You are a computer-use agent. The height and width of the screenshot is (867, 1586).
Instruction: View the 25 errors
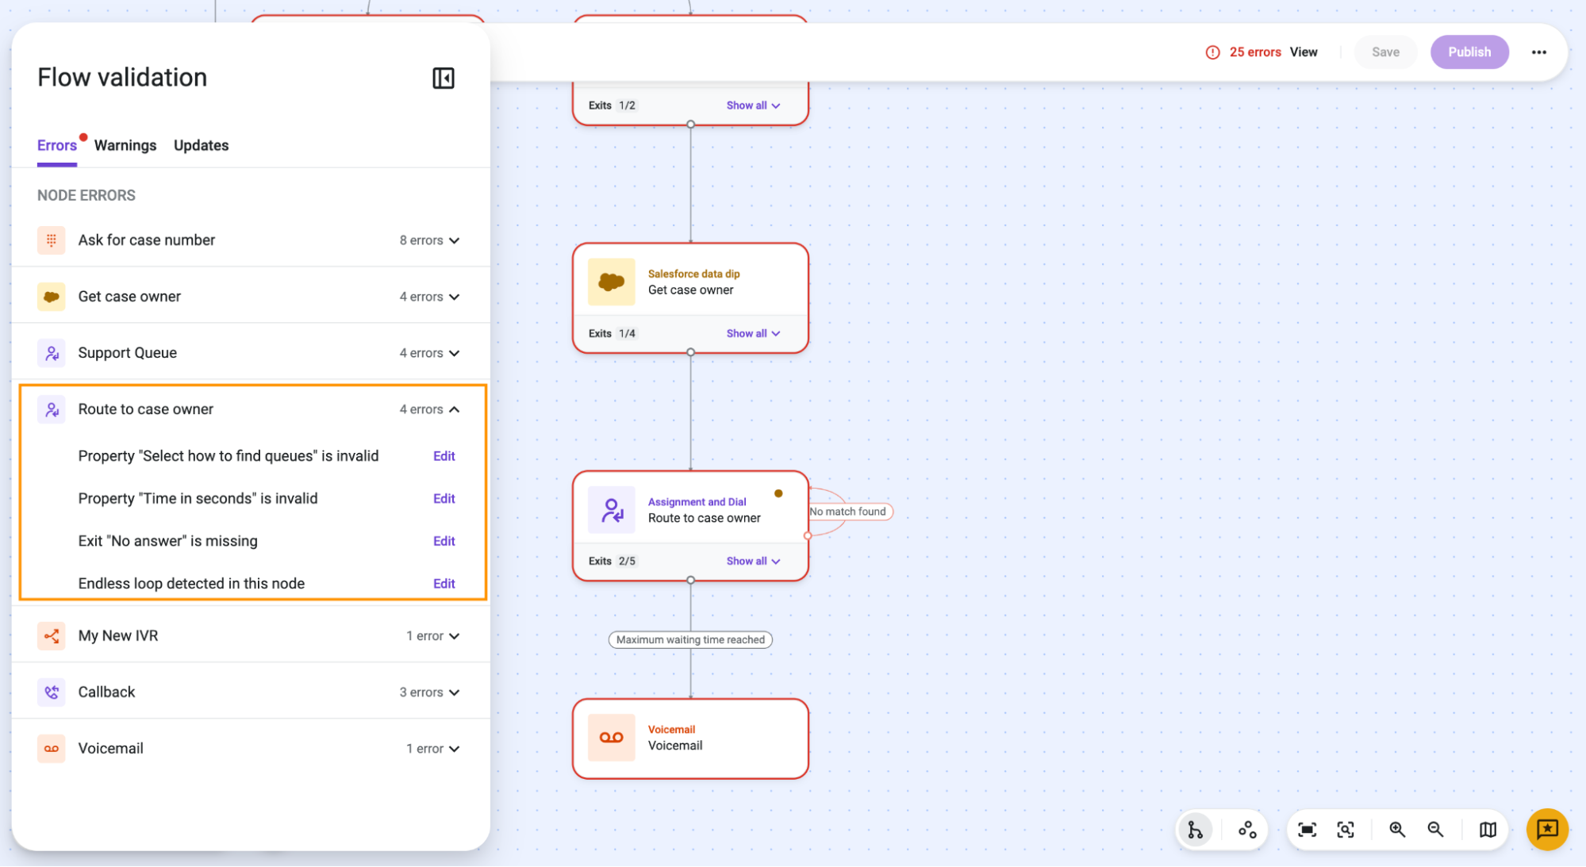[1303, 52]
